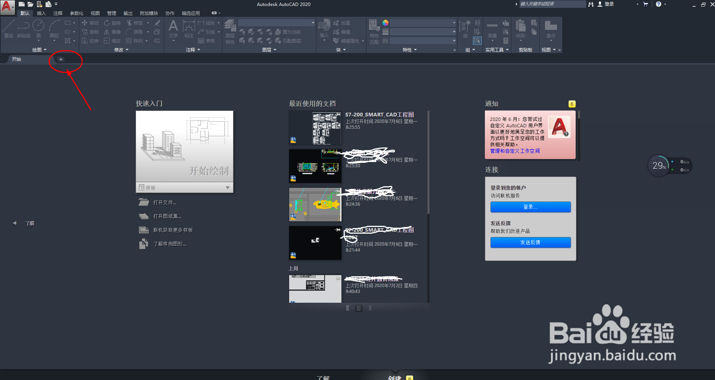The height and width of the screenshot is (380, 715).
Task: Click 打开文件... (Open Files)
Action: pyautogui.click(x=165, y=202)
